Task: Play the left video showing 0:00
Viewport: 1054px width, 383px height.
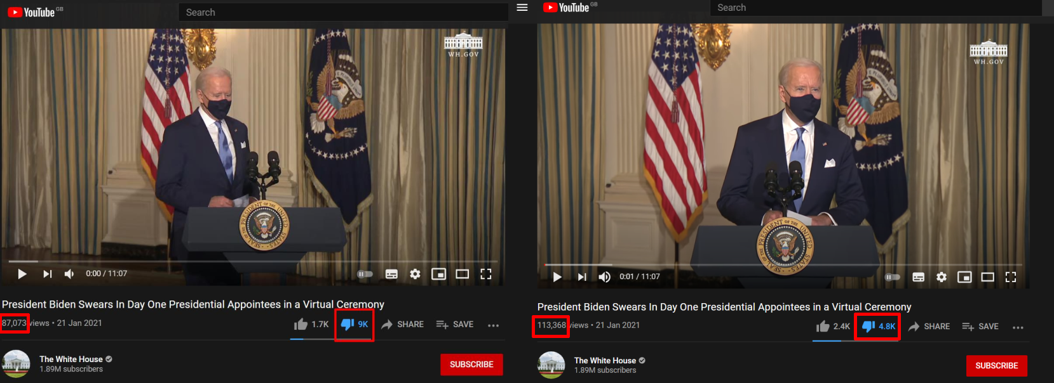Action: [x=22, y=274]
